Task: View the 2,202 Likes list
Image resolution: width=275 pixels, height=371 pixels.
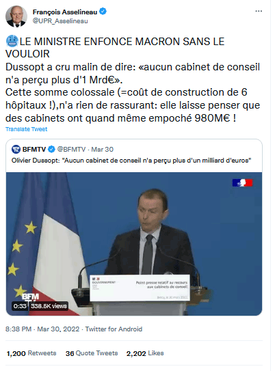Action: coord(145,353)
